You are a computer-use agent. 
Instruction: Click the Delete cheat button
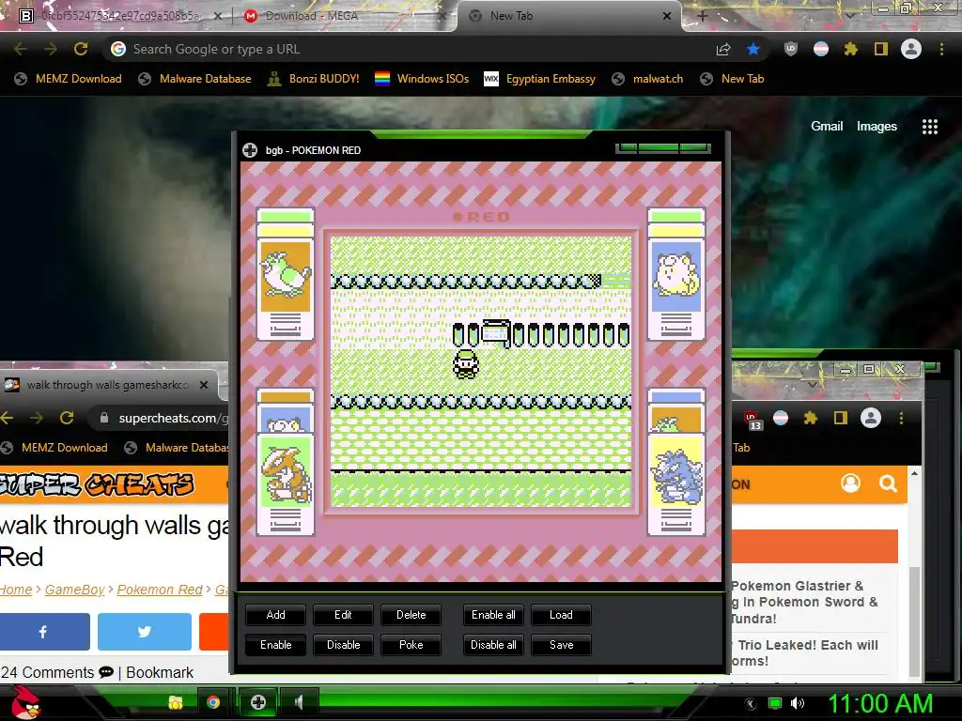(x=411, y=615)
